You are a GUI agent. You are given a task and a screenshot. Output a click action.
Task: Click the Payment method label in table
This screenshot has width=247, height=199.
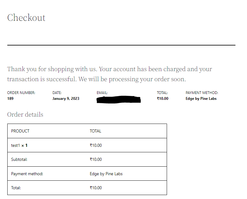27,174
